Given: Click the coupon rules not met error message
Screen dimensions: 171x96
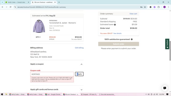Looking at the screenshot, I should click(x=52, y=79).
